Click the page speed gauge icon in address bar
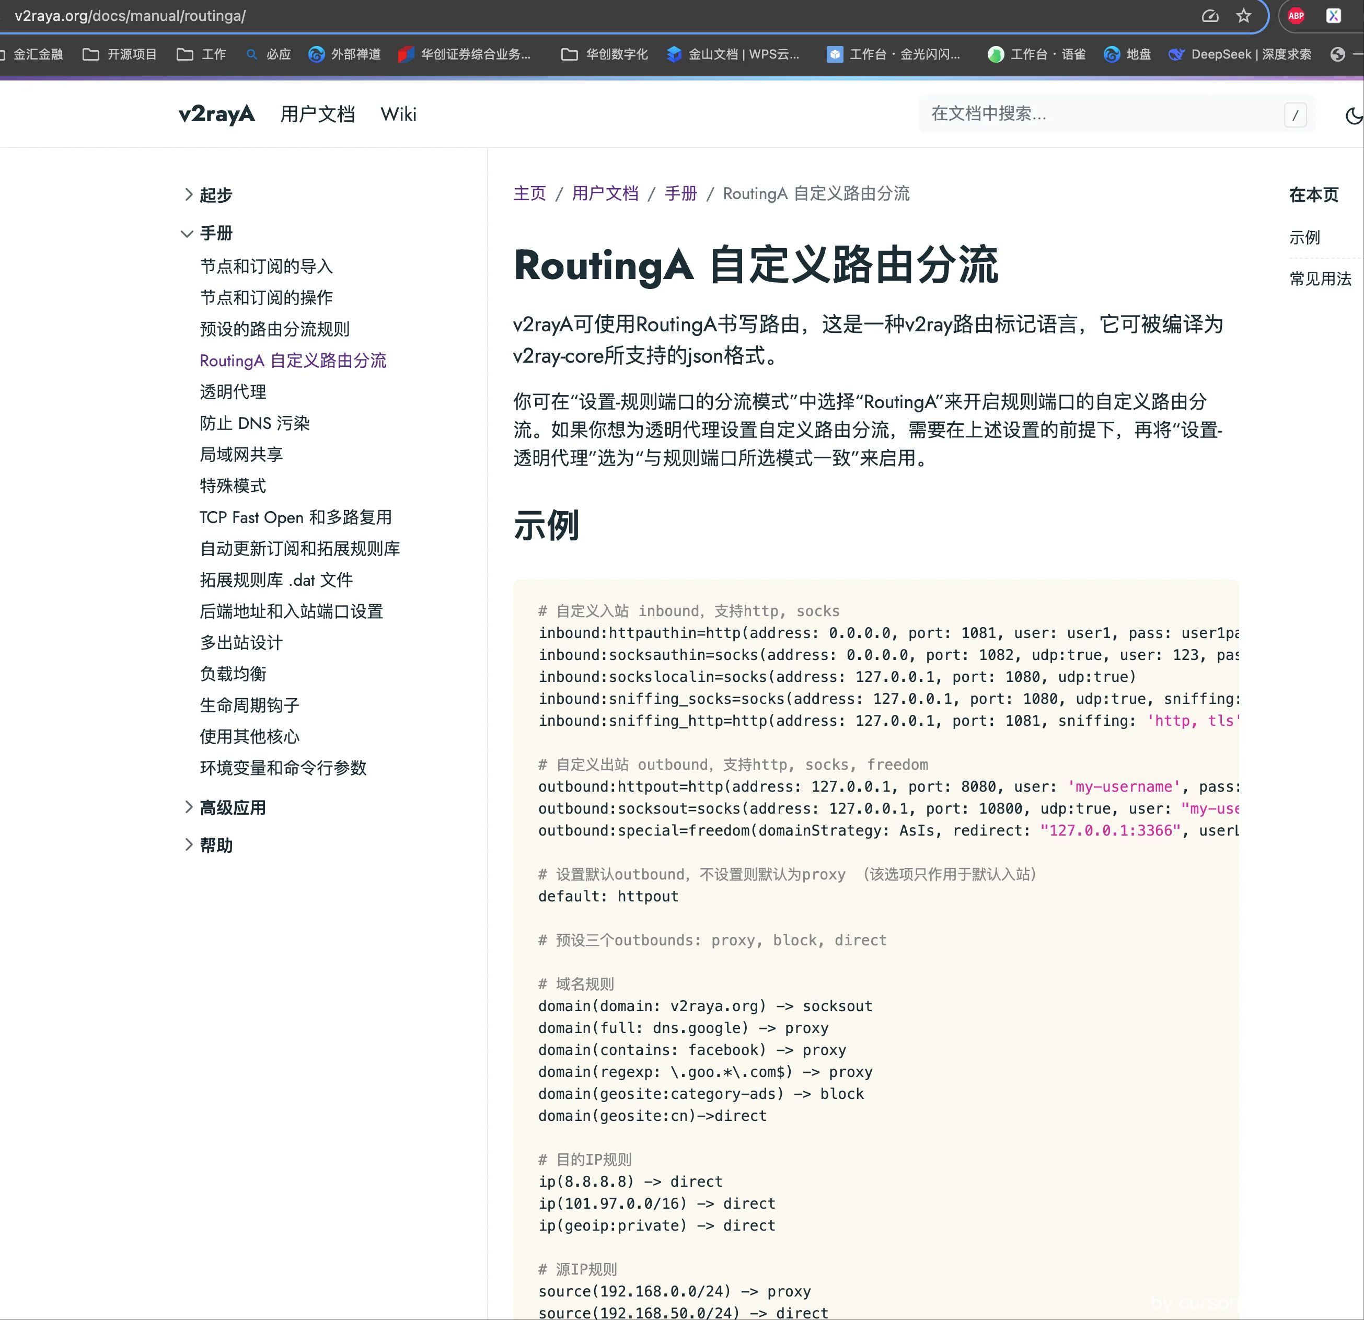This screenshot has width=1364, height=1320. coord(1210,16)
